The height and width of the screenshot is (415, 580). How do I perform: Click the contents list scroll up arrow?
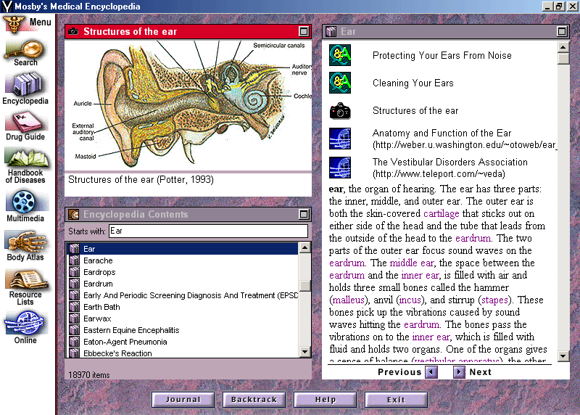[304, 247]
